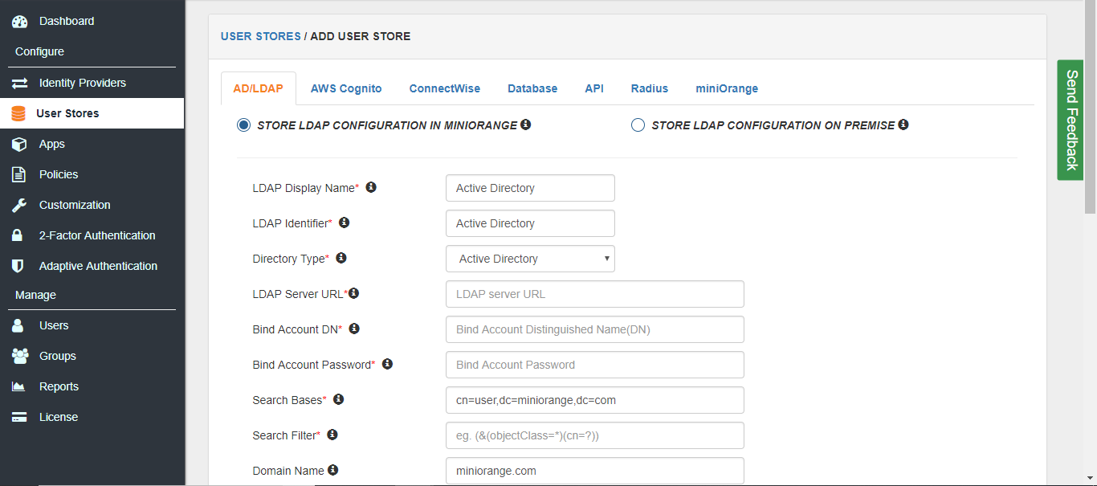Select the Radius tab

[650, 88]
